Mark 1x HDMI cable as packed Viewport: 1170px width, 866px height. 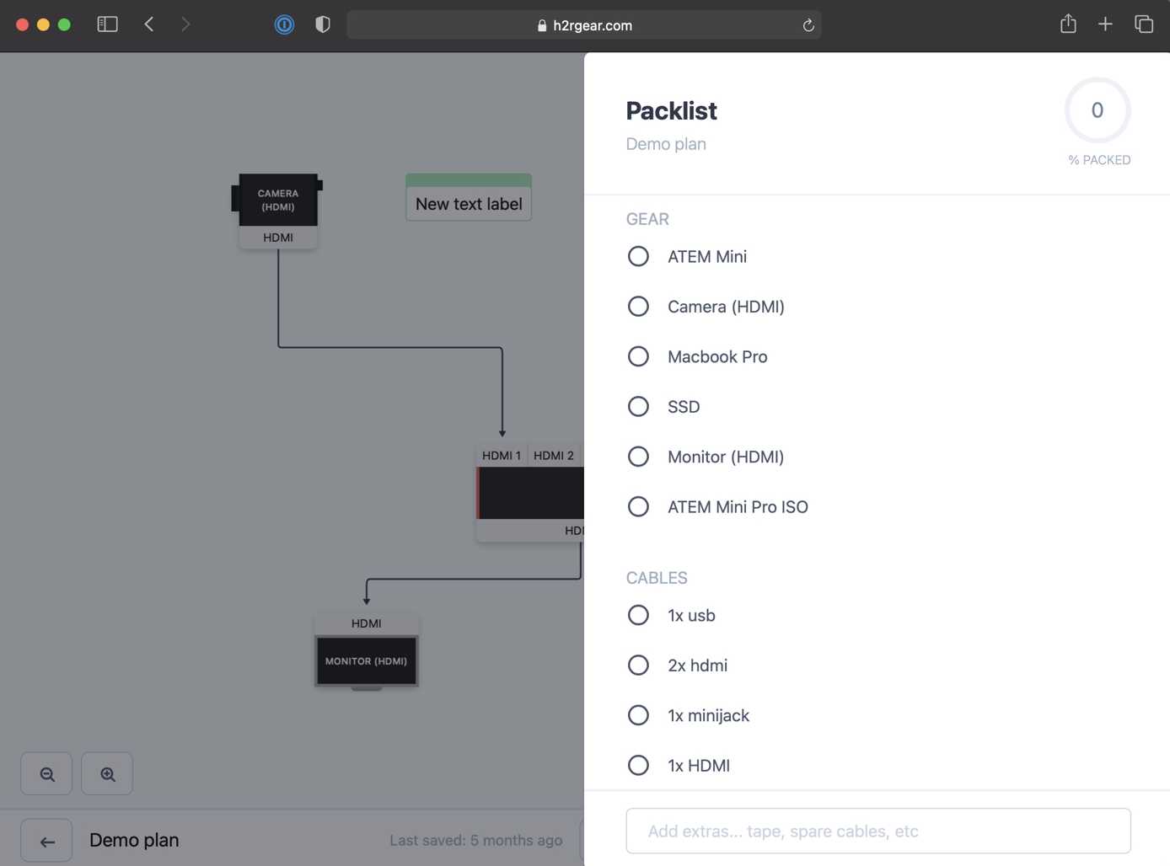point(638,766)
